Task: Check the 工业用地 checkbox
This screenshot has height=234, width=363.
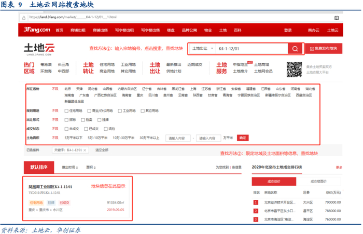Action: [120, 111]
